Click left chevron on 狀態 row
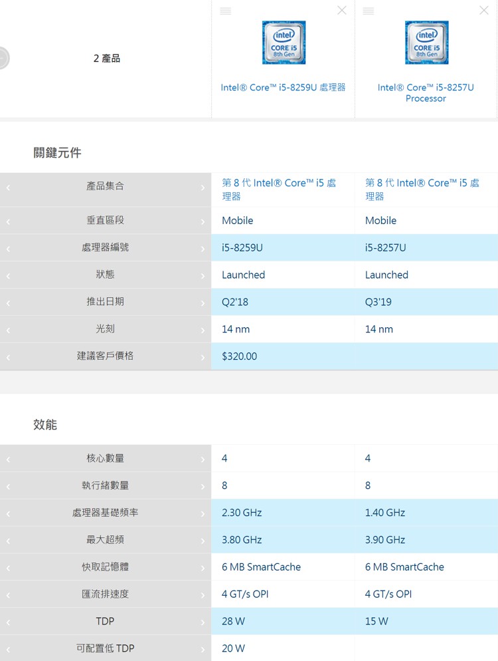498x661 pixels. [8, 276]
